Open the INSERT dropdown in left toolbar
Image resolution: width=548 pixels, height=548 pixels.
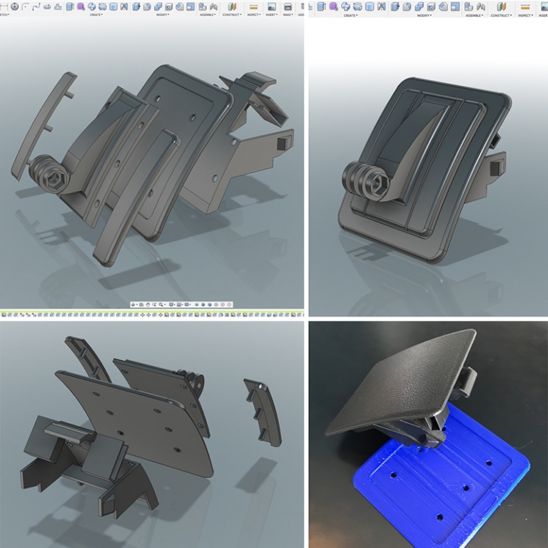click(272, 15)
